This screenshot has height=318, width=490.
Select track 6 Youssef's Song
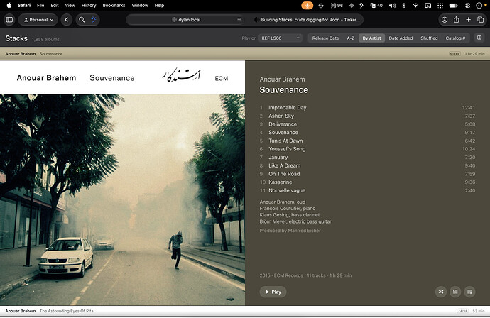point(367,149)
